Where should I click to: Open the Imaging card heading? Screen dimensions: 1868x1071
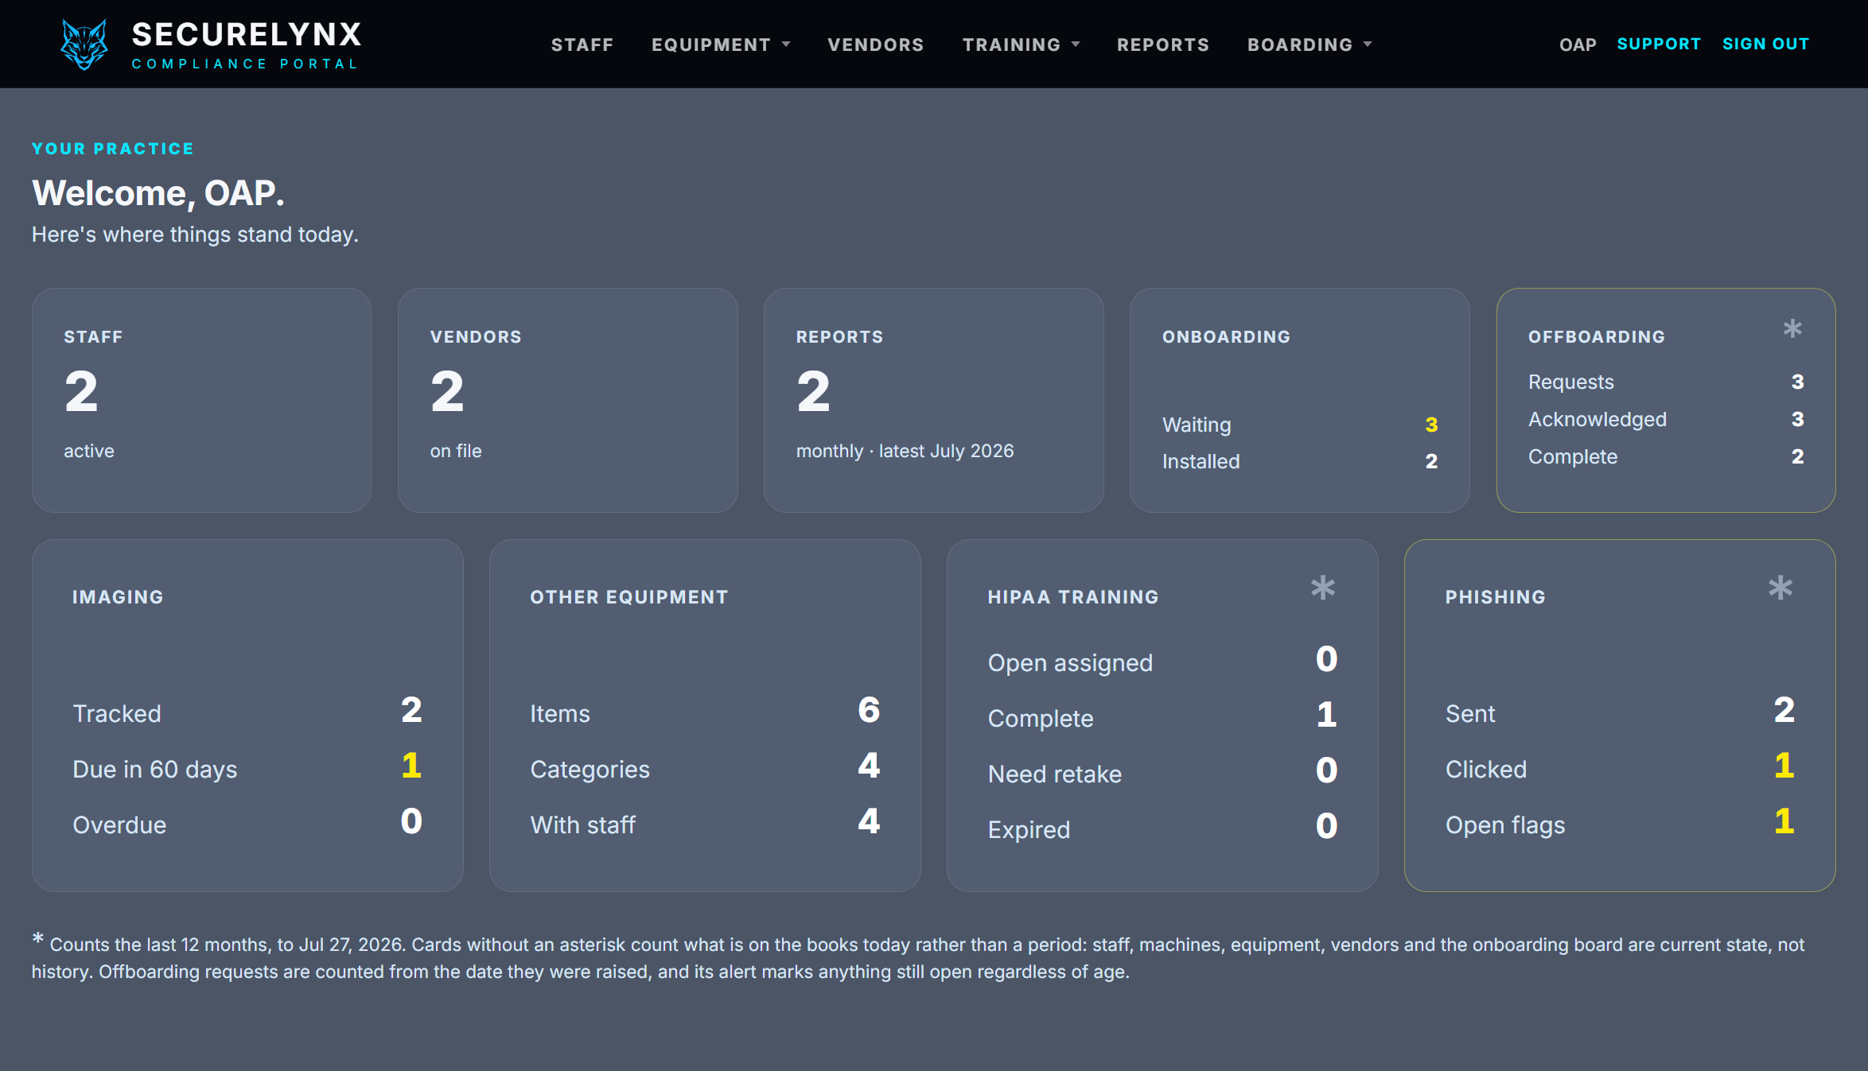[118, 597]
